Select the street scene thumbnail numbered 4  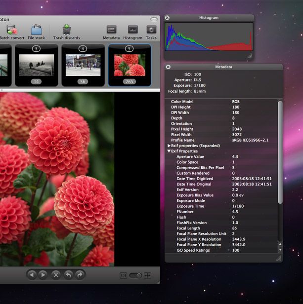point(83,65)
